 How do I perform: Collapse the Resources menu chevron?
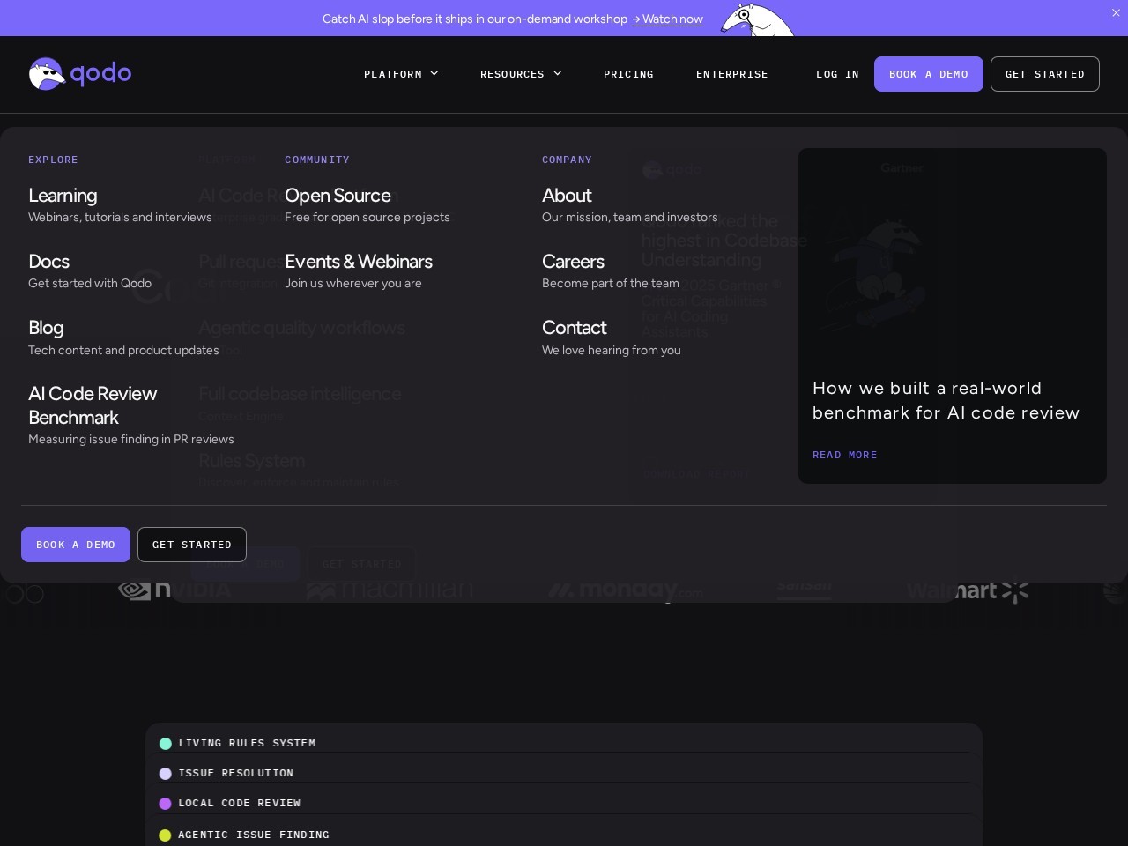click(x=557, y=74)
